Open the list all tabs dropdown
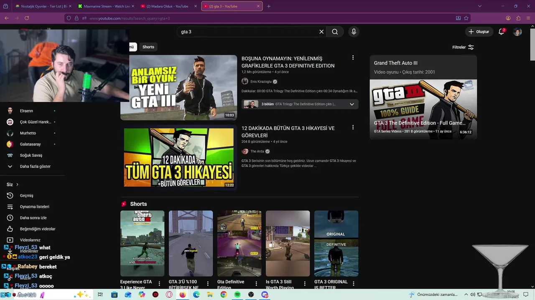Viewport: 535px width, 300px height. tap(480, 6)
